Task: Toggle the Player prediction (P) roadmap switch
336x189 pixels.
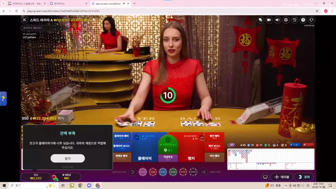Action: (295, 145)
